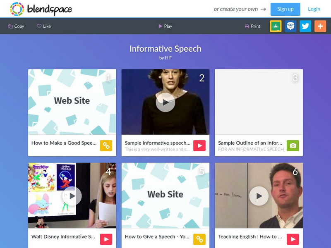Click red video icon for Sample Informative speech
The image size is (331, 248).
coord(199,145)
